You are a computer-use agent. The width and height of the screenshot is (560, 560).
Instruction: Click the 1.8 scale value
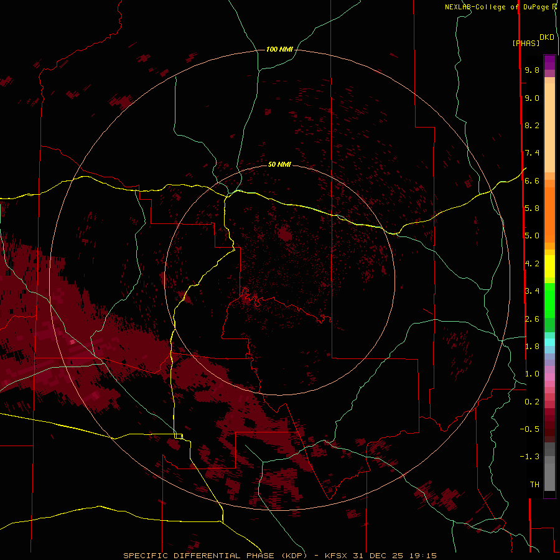pyautogui.click(x=532, y=346)
